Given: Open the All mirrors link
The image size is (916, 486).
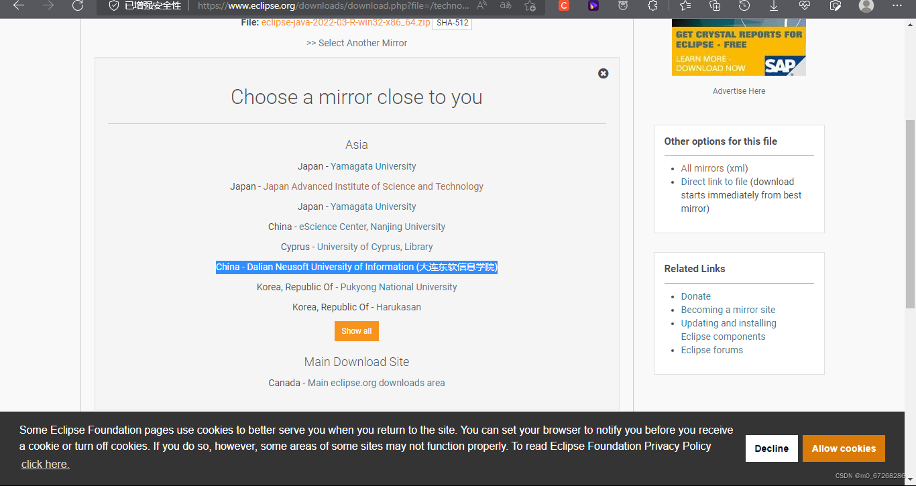Looking at the screenshot, I should pyautogui.click(x=703, y=168).
